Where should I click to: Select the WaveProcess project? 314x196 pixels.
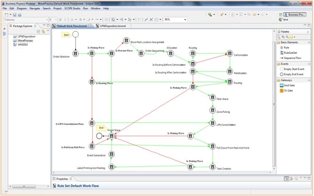(23, 40)
